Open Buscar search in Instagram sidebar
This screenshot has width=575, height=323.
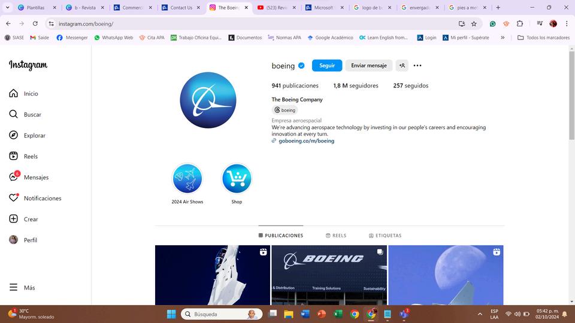pos(25,114)
